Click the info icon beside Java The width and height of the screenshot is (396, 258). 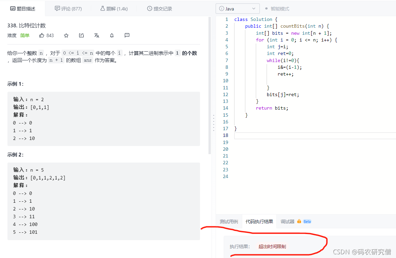pos(222,8)
